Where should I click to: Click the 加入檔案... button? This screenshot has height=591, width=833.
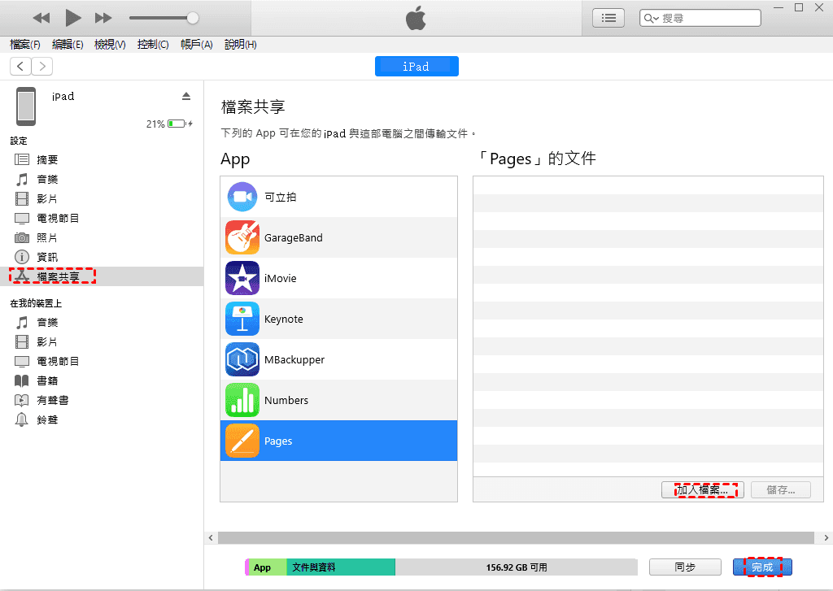coord(702,489)
